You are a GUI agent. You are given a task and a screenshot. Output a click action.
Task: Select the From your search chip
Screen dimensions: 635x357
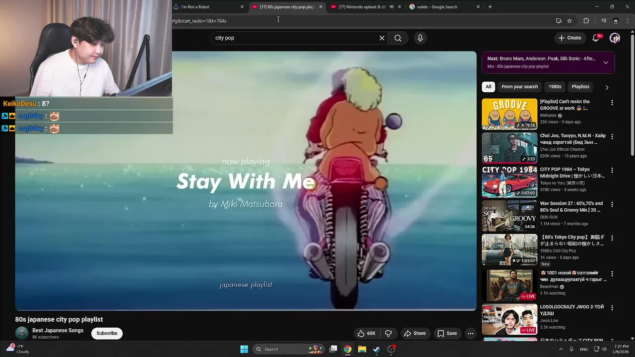[x=519, y=87]
